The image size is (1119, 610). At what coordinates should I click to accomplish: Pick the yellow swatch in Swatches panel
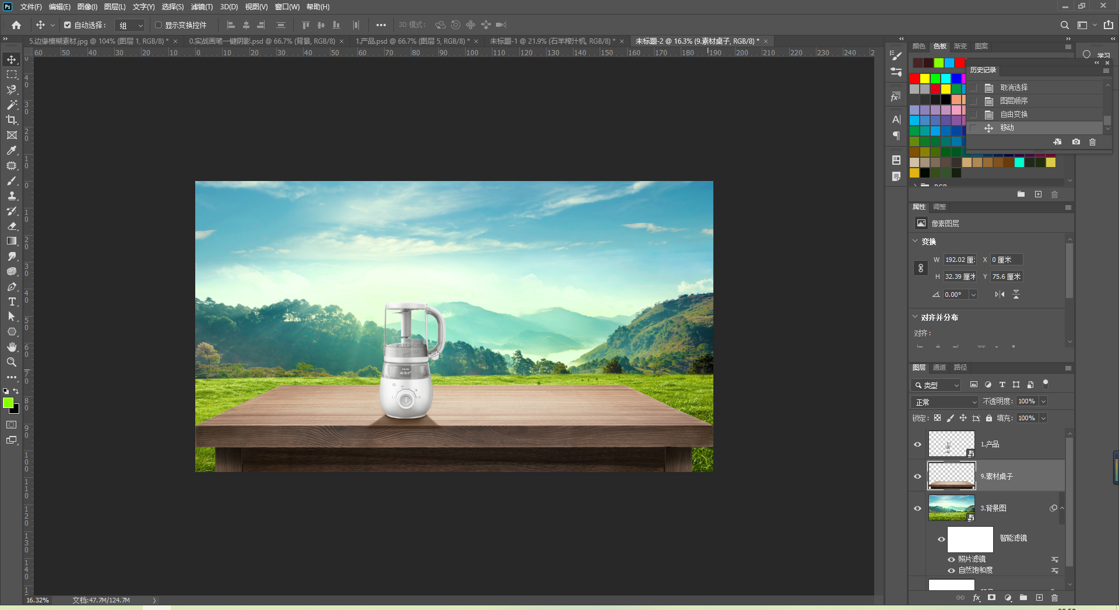click(926, 79)
